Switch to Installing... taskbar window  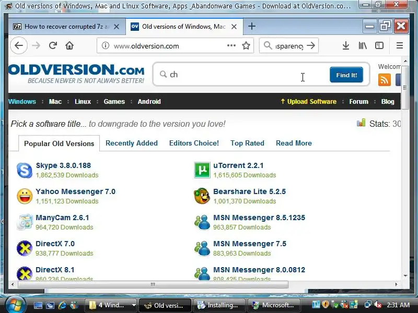click(219, 305)
